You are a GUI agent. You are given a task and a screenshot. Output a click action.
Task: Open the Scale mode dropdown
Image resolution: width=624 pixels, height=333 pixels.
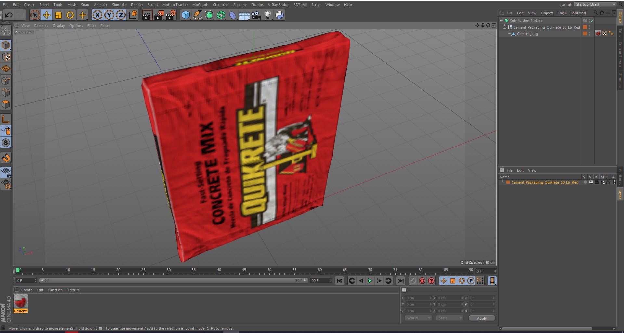(450, 318)
